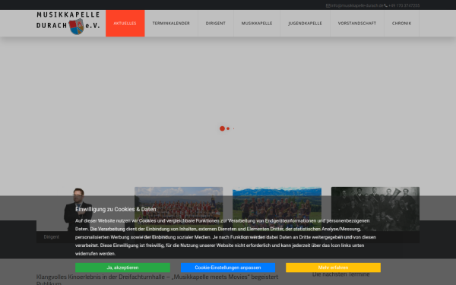Image resolution: width=456 pixels, height=285 pixels.
Task: Open the youth band photo with mountains
Action: 277,209
